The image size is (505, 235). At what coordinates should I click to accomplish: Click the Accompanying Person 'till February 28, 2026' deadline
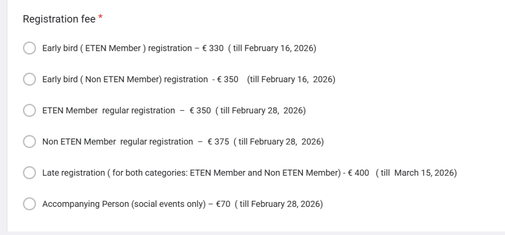(279, 204)
